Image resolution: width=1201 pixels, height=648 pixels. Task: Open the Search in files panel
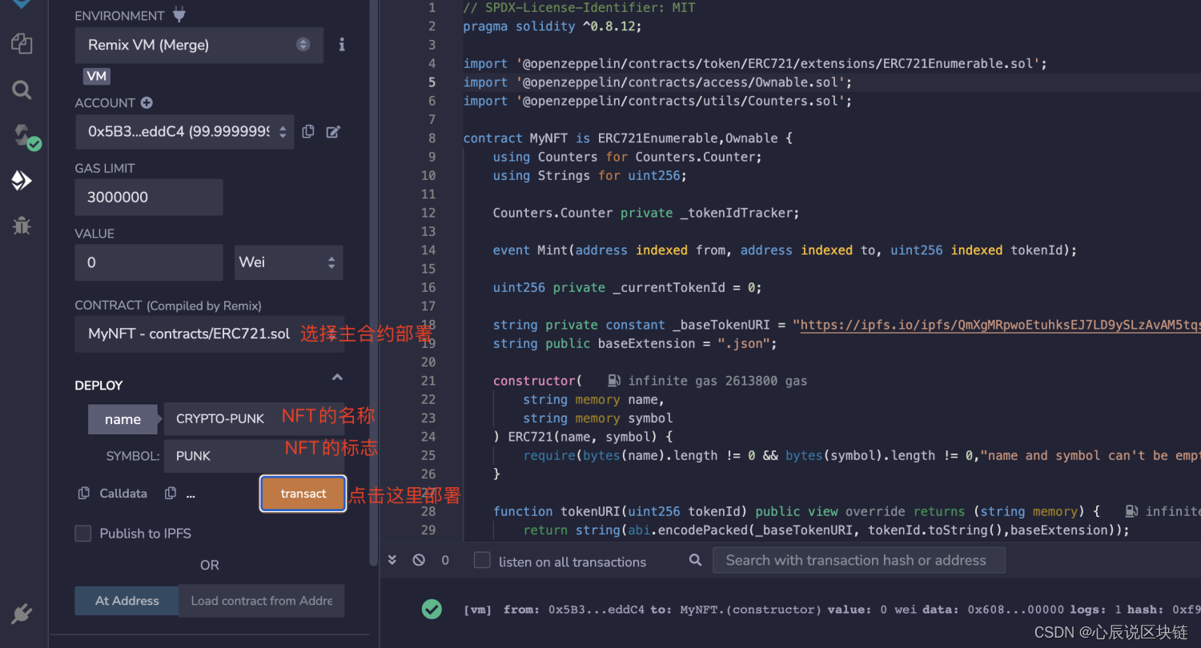click(22, 90)
